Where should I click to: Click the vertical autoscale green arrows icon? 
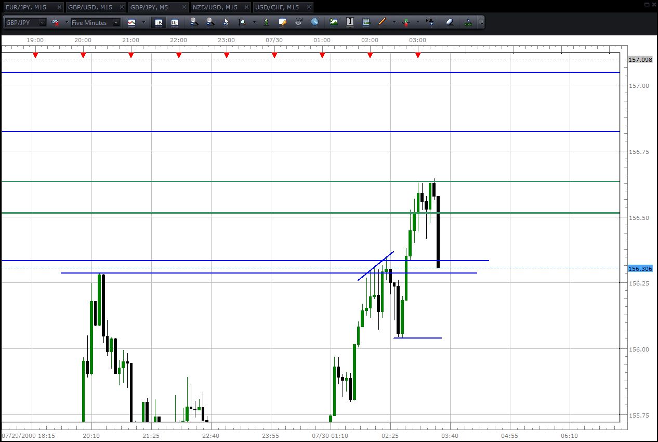[x=266, y=22]
